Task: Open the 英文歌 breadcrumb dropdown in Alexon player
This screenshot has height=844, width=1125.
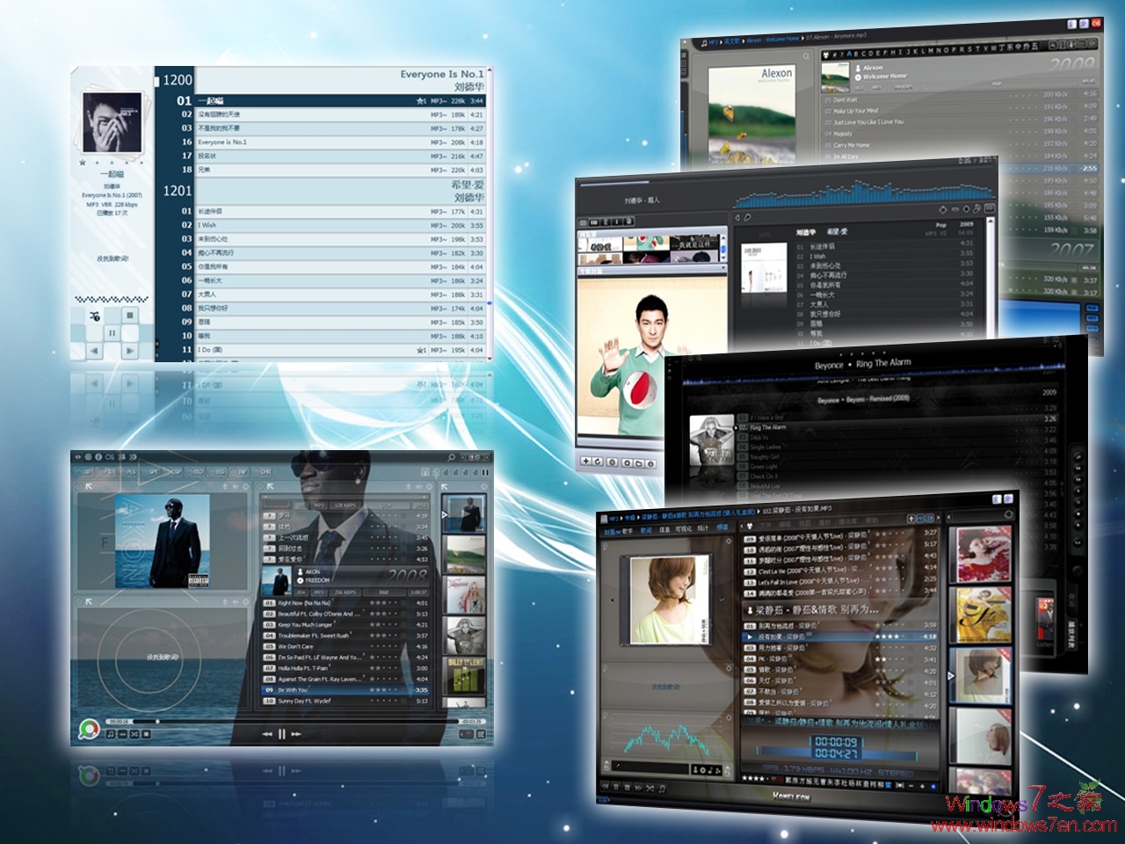Action: (x=732, y=39)
